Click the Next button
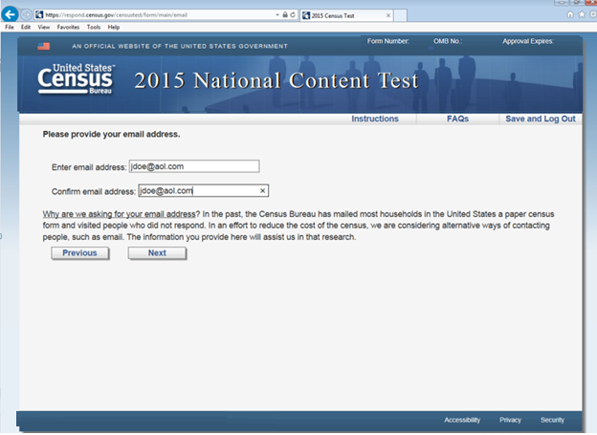The image size is (597, 435). (157, 253)
